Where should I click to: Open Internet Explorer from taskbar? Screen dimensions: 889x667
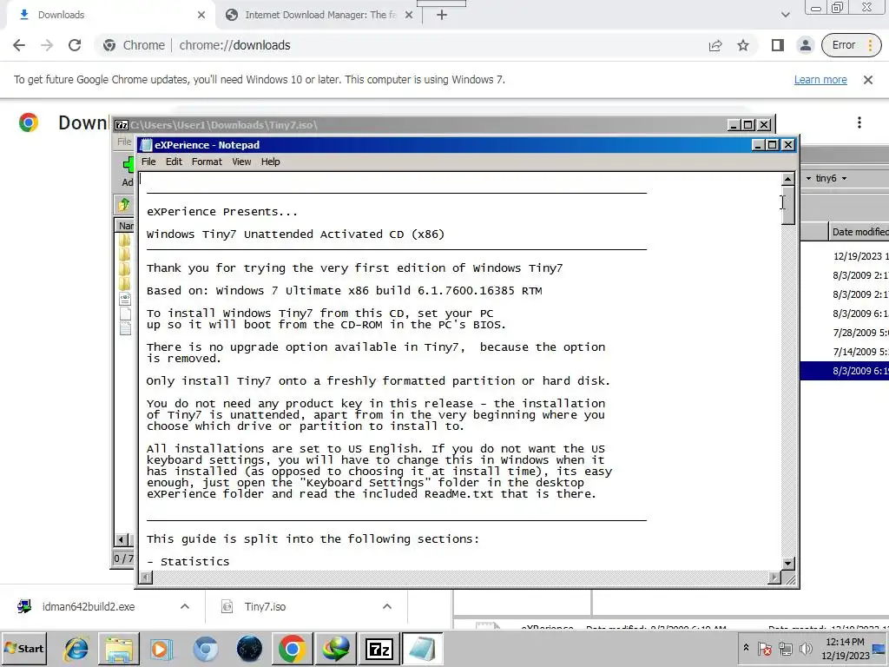click(76, 649)
